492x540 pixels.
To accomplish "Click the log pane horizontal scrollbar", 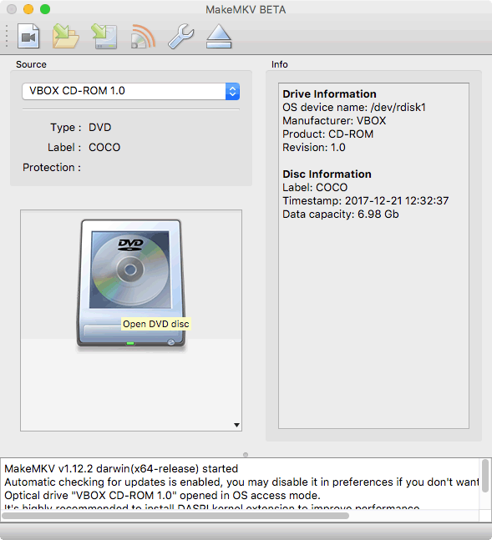I will [x=175, y=516].
